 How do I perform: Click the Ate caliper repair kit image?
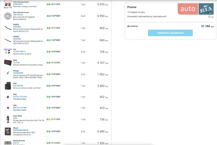7,51
